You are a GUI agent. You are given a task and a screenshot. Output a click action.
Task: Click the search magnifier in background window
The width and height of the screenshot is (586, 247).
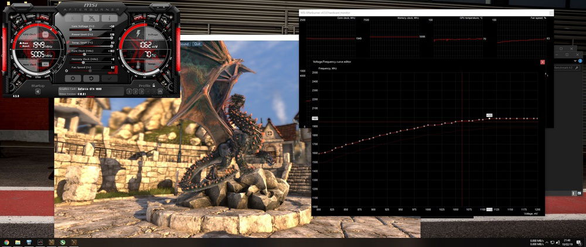click(x=577, y=67)
